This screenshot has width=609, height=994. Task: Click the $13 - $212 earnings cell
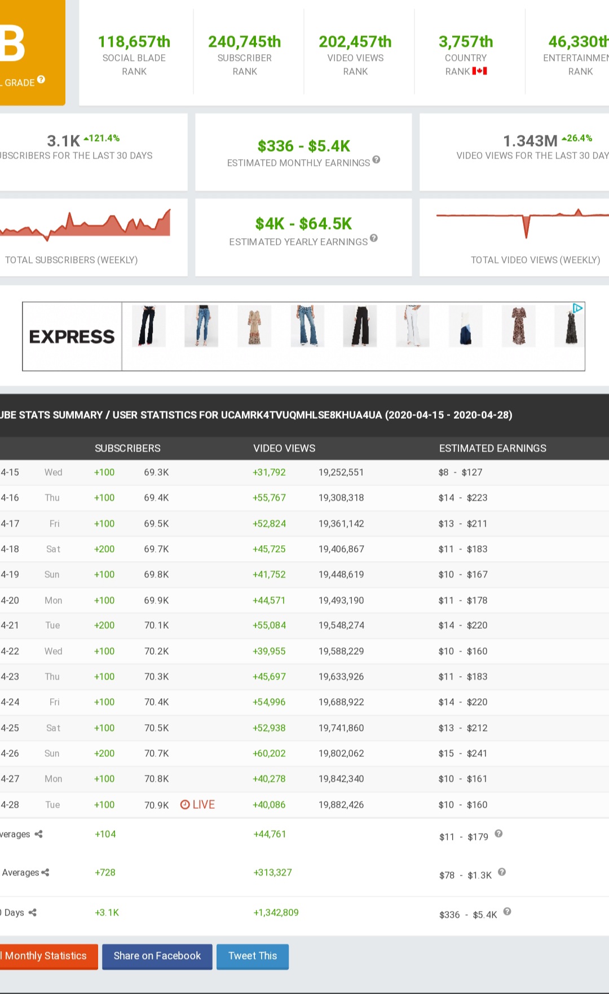[463, 728]
